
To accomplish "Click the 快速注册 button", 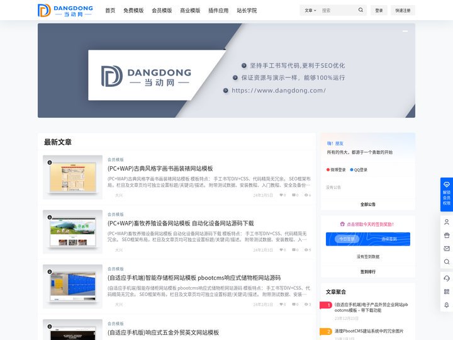I will [403, 11].
